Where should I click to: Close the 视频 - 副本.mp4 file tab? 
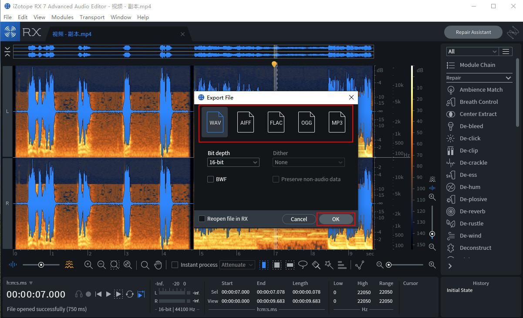tap(183, 34)
